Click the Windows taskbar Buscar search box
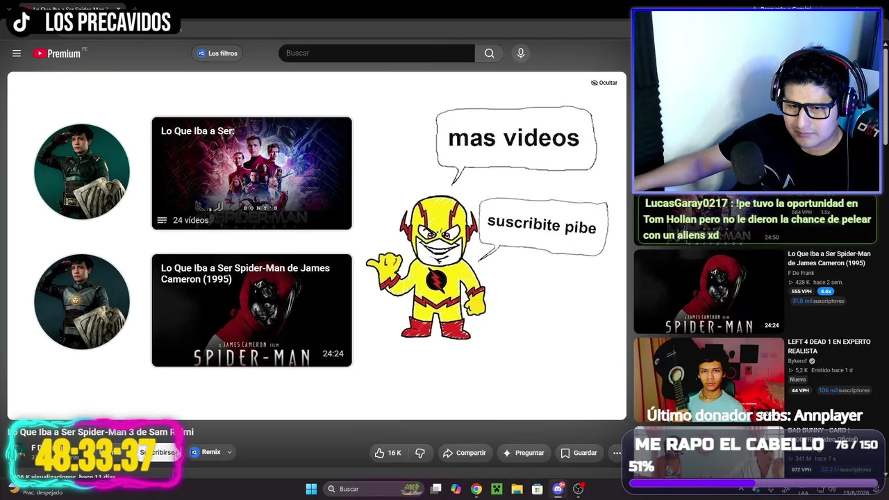Image resolution: width=889 pixels, height=500 pixels. pyautogui.click(x=374, y=489)
